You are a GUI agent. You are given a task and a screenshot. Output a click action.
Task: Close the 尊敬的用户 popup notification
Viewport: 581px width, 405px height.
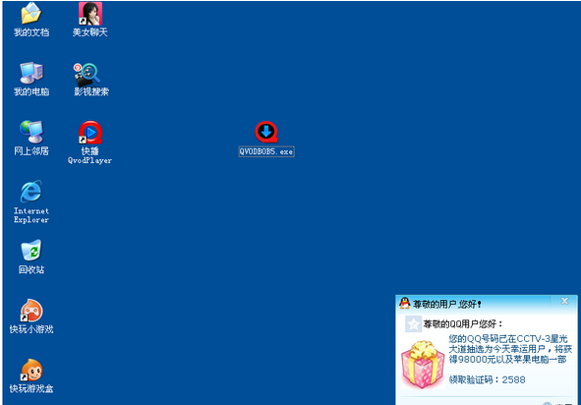(x=564, y=301)
